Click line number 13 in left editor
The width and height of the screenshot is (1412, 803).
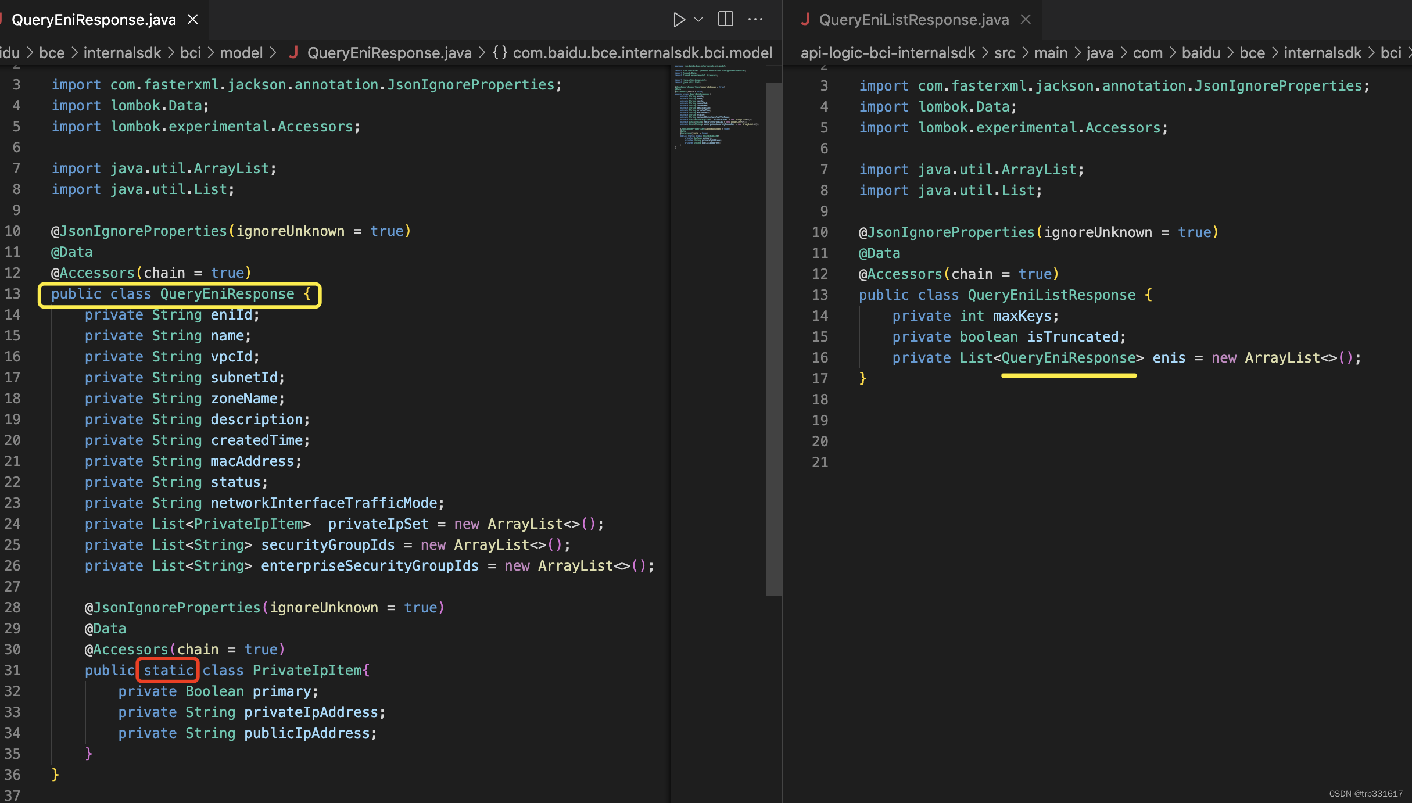(13, 294)
